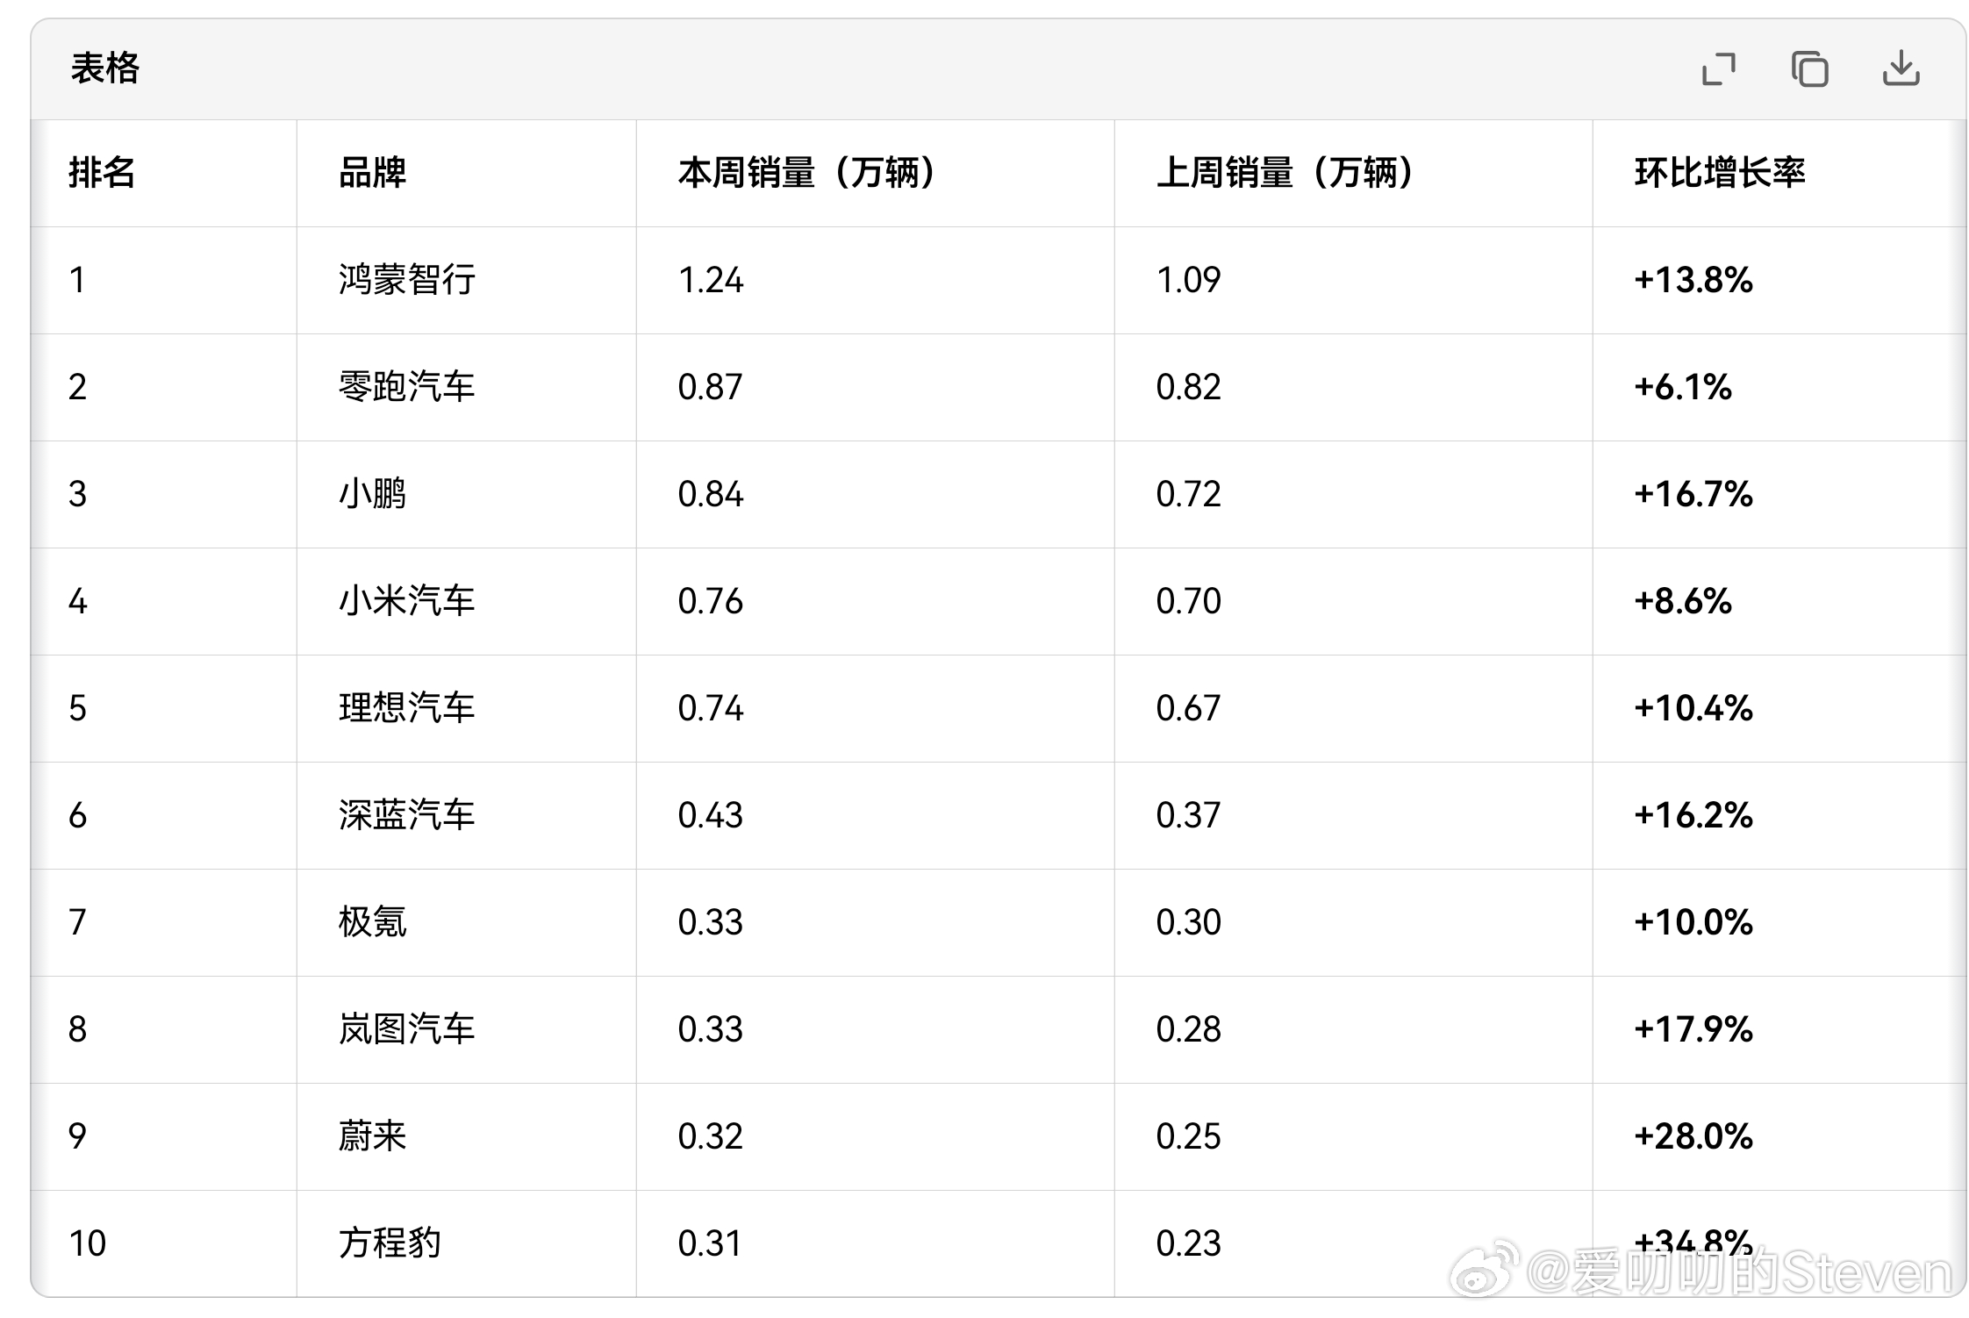The width and height of the screenshot is (1969, 1318).
Task: Click the 0.74 weekly sales value
Action: click(711, 708)
